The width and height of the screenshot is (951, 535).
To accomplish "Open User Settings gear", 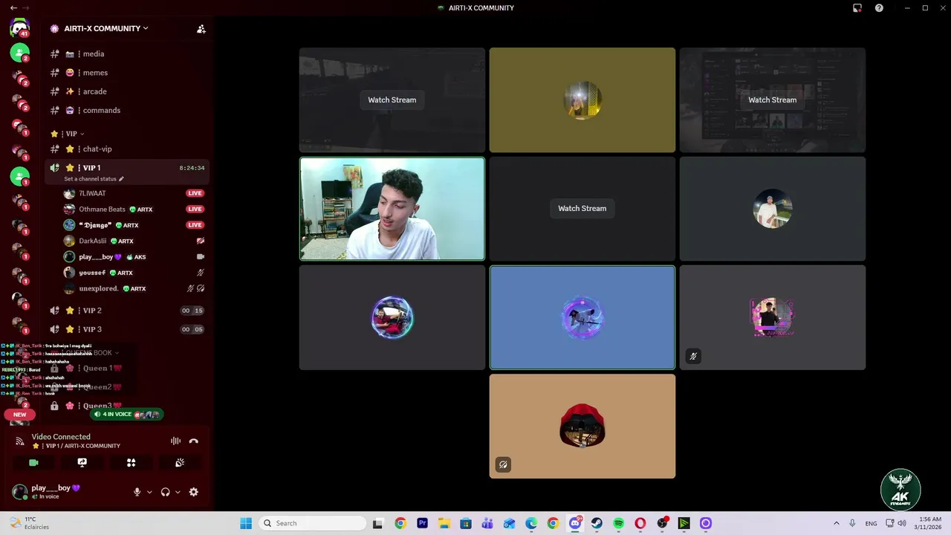I will (194, 492).
